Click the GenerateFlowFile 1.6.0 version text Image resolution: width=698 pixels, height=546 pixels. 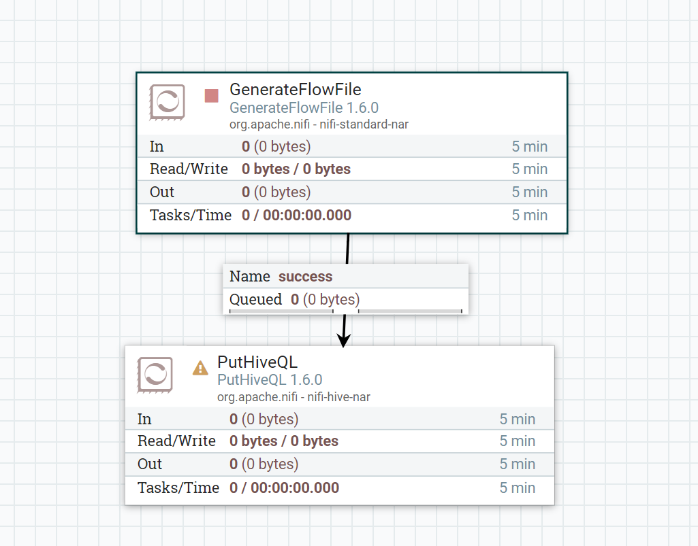point(304,107)
